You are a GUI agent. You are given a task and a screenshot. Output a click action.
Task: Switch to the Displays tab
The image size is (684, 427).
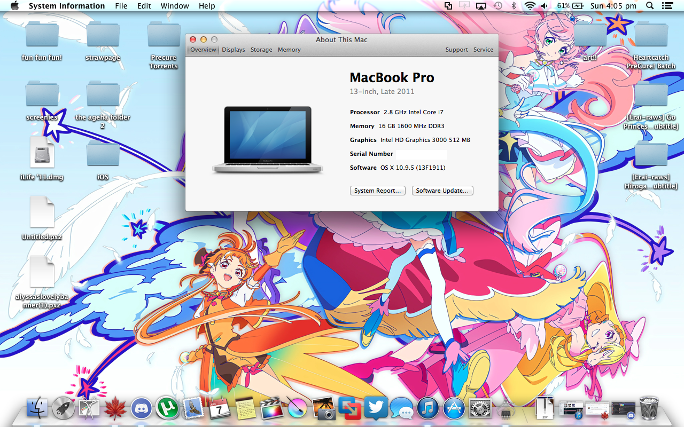(x=234, y=50)
